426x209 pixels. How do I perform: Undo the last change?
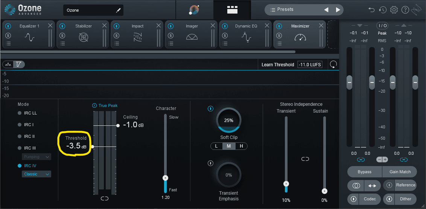click(x=371, y=10)
